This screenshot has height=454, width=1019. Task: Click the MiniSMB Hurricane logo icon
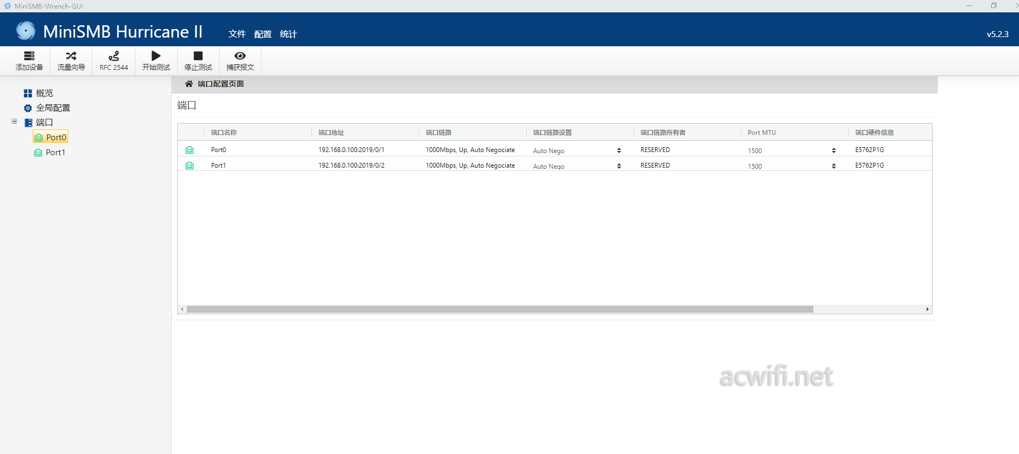25,31
